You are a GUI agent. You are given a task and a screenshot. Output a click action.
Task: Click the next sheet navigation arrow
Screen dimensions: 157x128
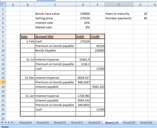(x=9, y=122)
